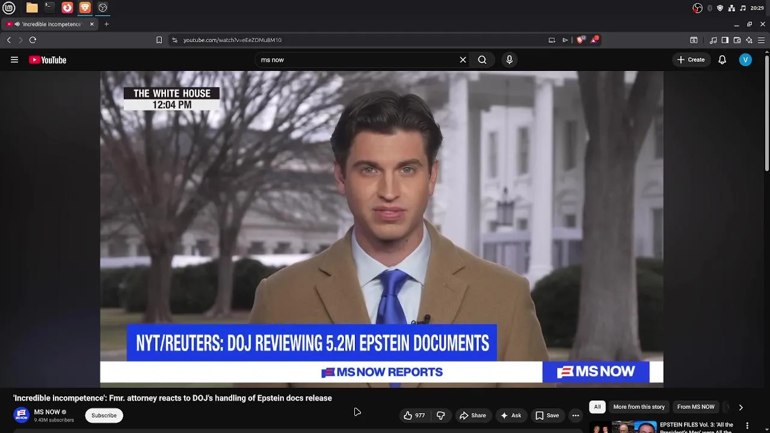Open the account avatar menu
Screen dimensions: 770x433
click(745, 60)
